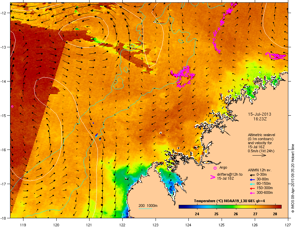Viewport: 295px width, 228px height.
Task: Click the longitude axis label 123
Action: 156,225
